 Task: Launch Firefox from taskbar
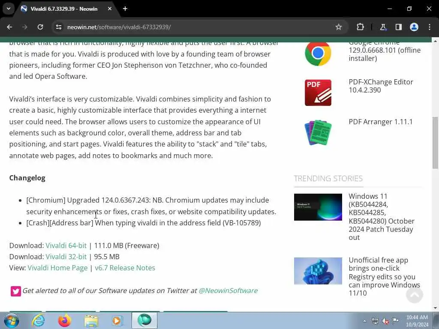click(x=64, y=320)
